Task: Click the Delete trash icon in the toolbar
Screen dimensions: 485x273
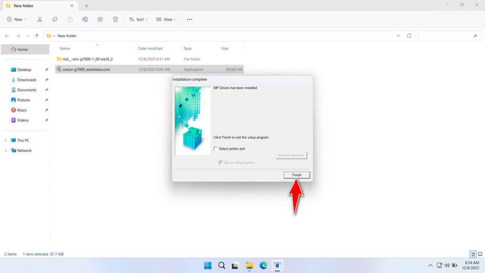Action: pyautogui.click(x=115, y=19)
